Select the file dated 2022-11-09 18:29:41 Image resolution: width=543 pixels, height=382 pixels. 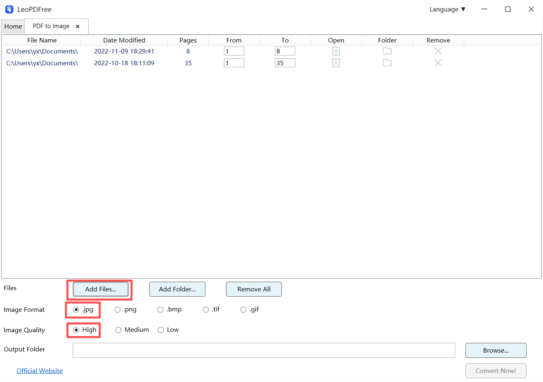point(124,51)
